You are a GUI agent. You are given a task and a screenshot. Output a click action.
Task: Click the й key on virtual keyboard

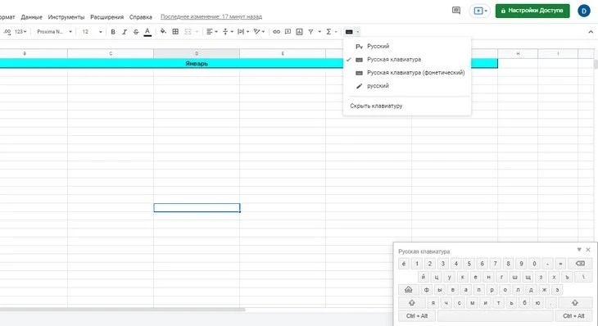(424, 277)
